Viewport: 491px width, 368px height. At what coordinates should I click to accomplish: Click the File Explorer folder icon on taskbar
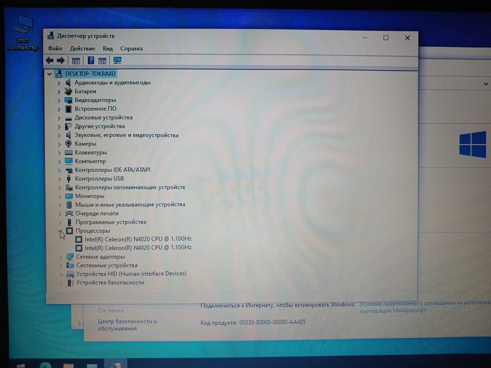[x=68, y=365]
